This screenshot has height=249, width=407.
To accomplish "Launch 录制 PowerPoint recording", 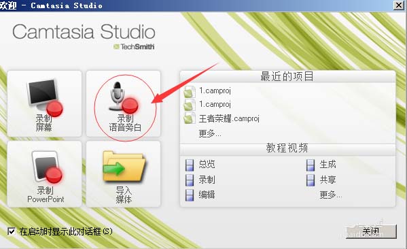I will pos(44,174).
